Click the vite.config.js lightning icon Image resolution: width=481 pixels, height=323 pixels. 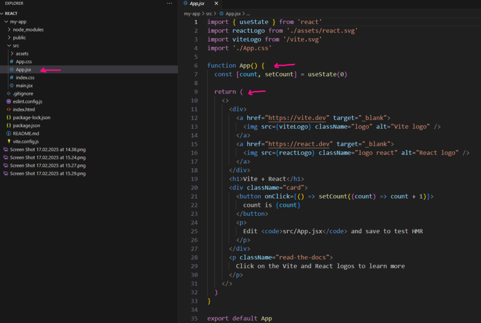pyautogui.click(x=9, y=142)
